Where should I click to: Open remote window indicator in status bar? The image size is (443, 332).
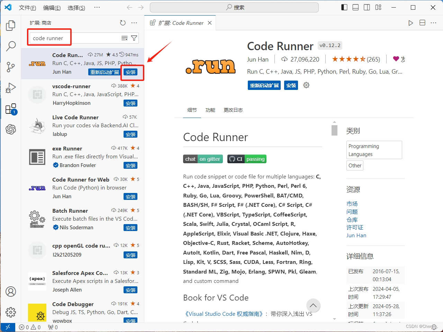tap(8, 327)
